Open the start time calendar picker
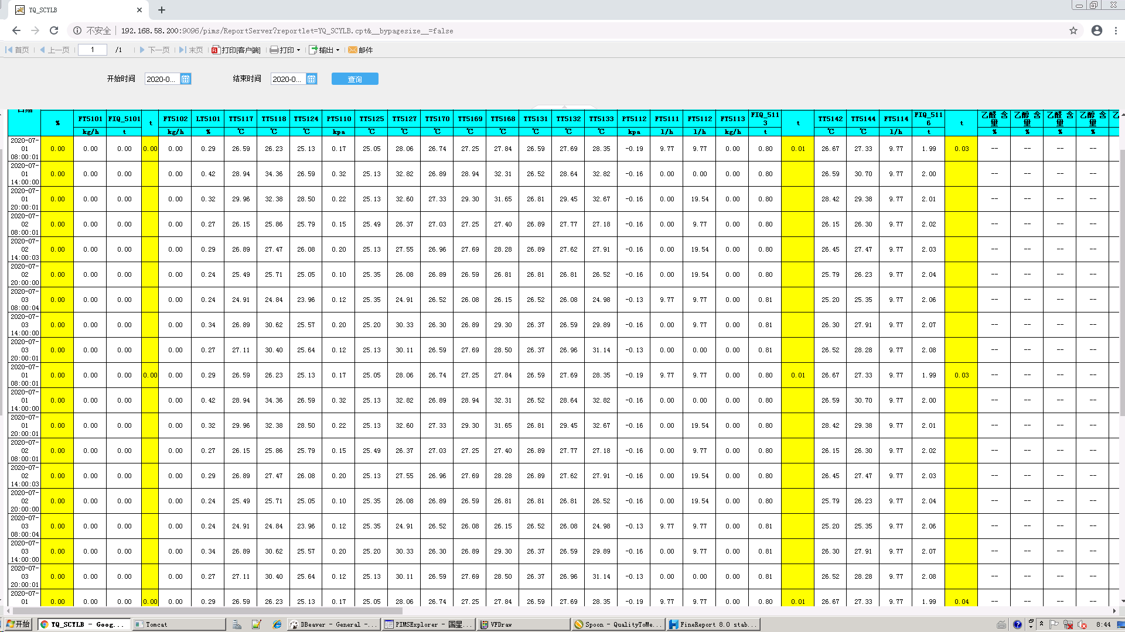The width and height of the screenshot is (1125, 632). (x=186, y=79)
